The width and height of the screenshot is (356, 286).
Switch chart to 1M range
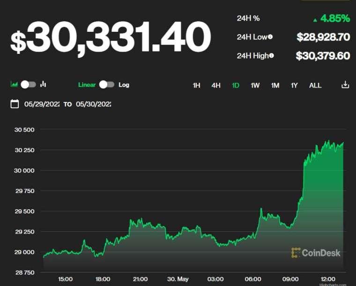click(275, 85)
